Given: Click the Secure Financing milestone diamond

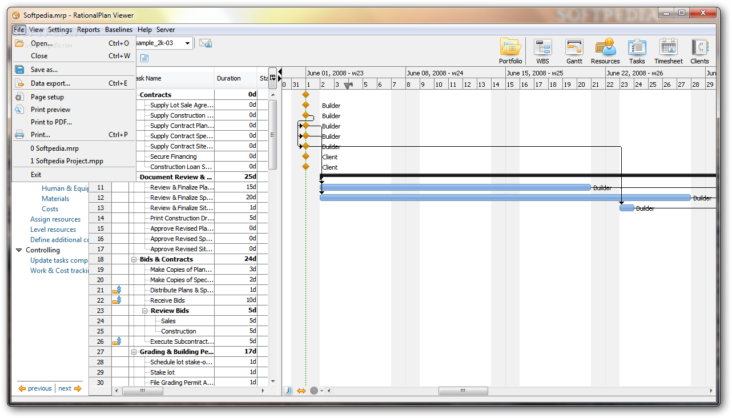Looking at the screenshot, I should pos(305,156).
